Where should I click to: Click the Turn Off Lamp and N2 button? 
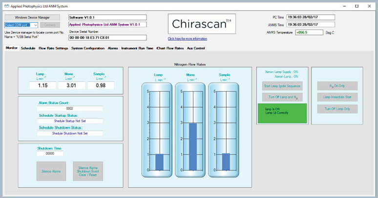coord(282,97)
